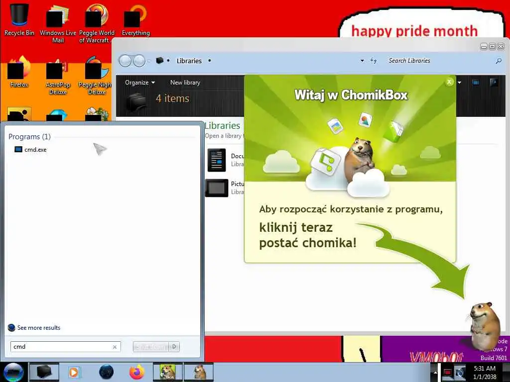510x382 pixels.
Task: Click the refresh arrows next to address bar
Action: 374,61
